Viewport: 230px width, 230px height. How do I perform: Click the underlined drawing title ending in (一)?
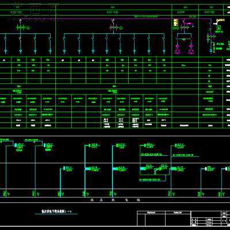(x=56, y=212)
